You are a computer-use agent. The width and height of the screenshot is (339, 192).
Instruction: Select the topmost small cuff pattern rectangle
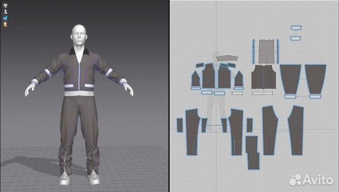(296, 29)
